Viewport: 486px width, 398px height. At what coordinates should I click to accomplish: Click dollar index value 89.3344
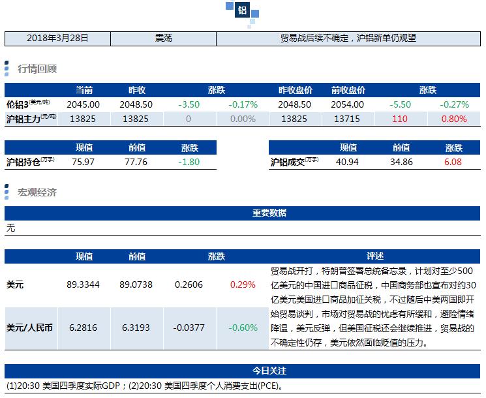83,284
